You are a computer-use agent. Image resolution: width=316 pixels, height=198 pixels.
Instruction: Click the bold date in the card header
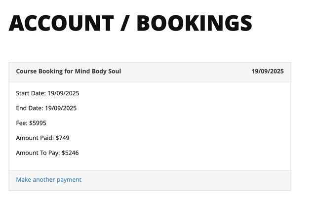(x=268, y=71)
